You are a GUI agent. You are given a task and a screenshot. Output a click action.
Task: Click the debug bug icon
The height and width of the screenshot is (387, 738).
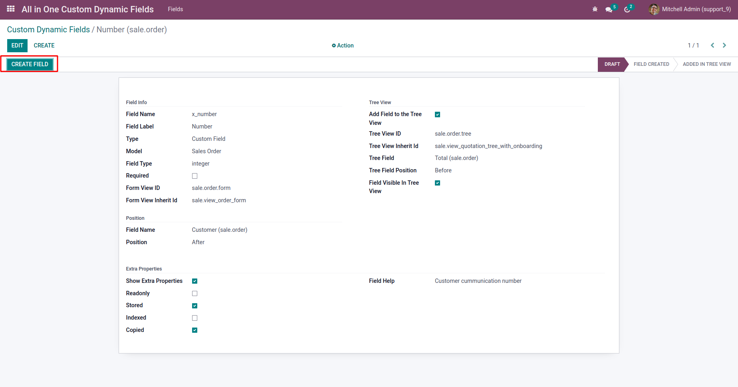click(595, 9)
